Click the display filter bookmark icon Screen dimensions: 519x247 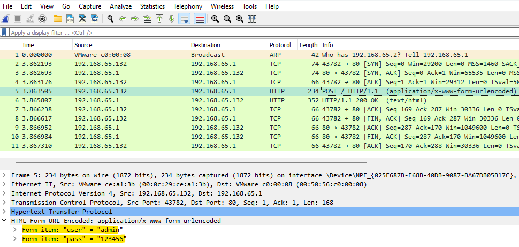point(5,33)
